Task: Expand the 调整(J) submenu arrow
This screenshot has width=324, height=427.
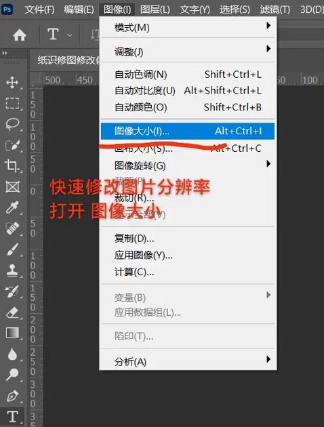Action: pos(268,49)
